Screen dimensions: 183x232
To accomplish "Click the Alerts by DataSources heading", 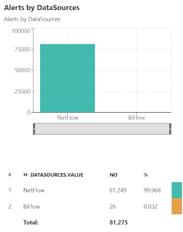I will (x=42, y=8).
